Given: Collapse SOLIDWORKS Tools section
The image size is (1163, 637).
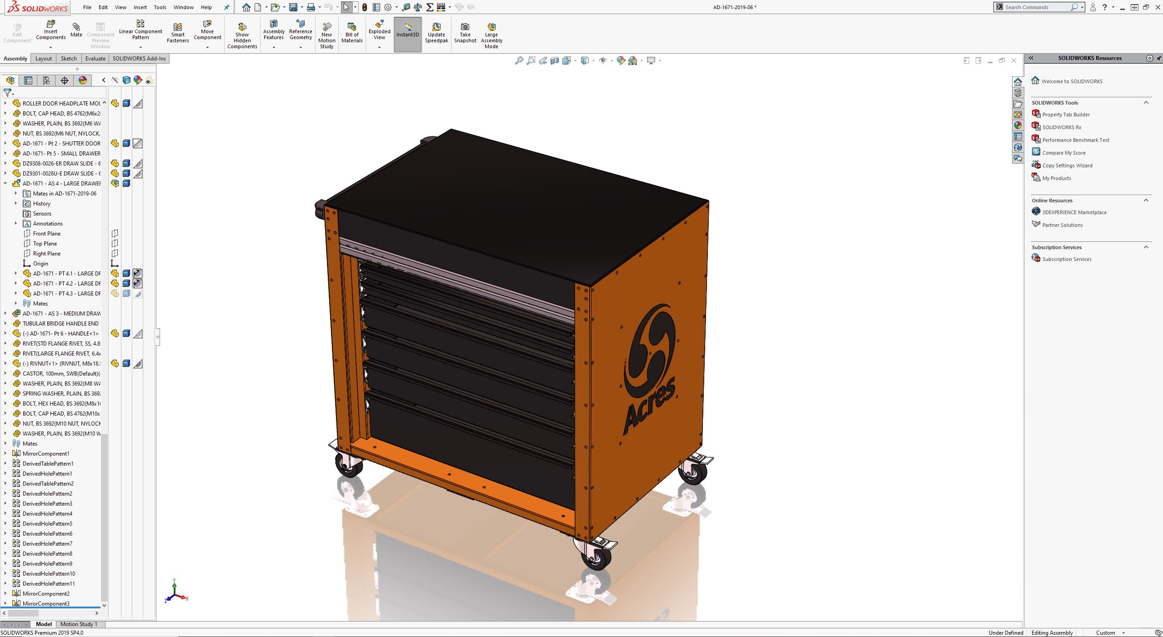Looking at the screenshot, I should tap(1146, 103).
